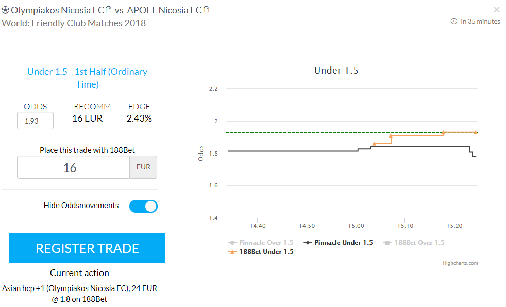Screen dimensions: 506x307
Task: Click the soccer ball sport icon
Action: click(x=6, y=10)
